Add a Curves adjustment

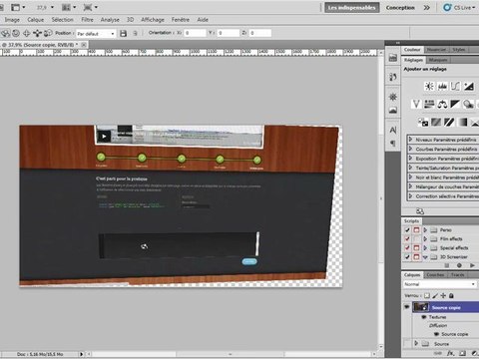(x=455, y=87)
